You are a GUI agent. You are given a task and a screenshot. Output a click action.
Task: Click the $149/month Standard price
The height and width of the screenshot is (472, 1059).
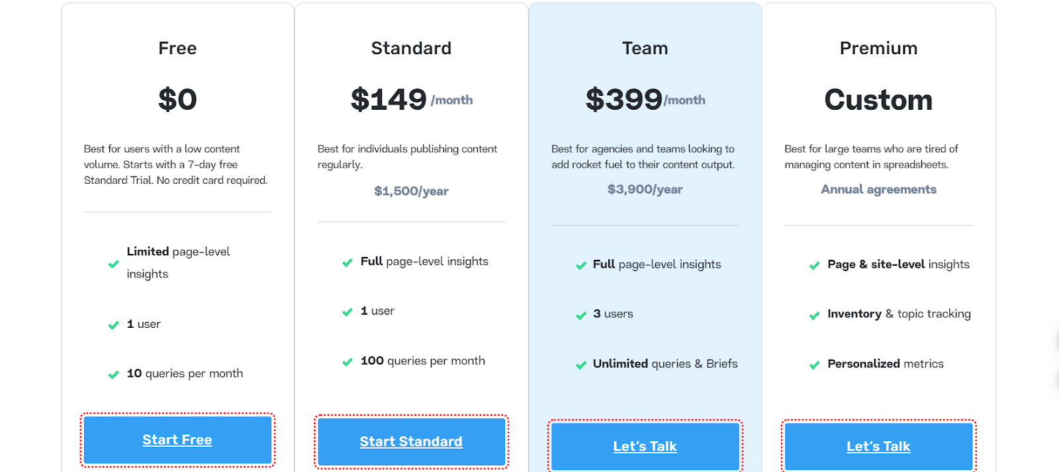[x=411, y=100]
